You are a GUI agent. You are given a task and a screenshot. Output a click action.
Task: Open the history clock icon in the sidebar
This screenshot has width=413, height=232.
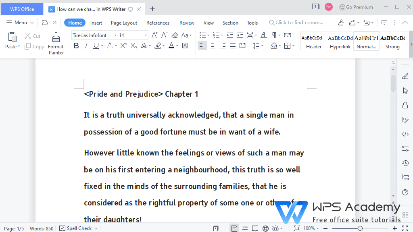pyautogui.click(x=405, y=163)
